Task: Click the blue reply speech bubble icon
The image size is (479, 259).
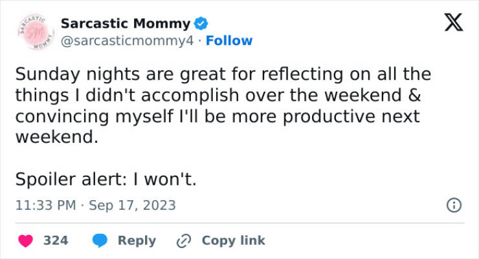Action: 100,240
